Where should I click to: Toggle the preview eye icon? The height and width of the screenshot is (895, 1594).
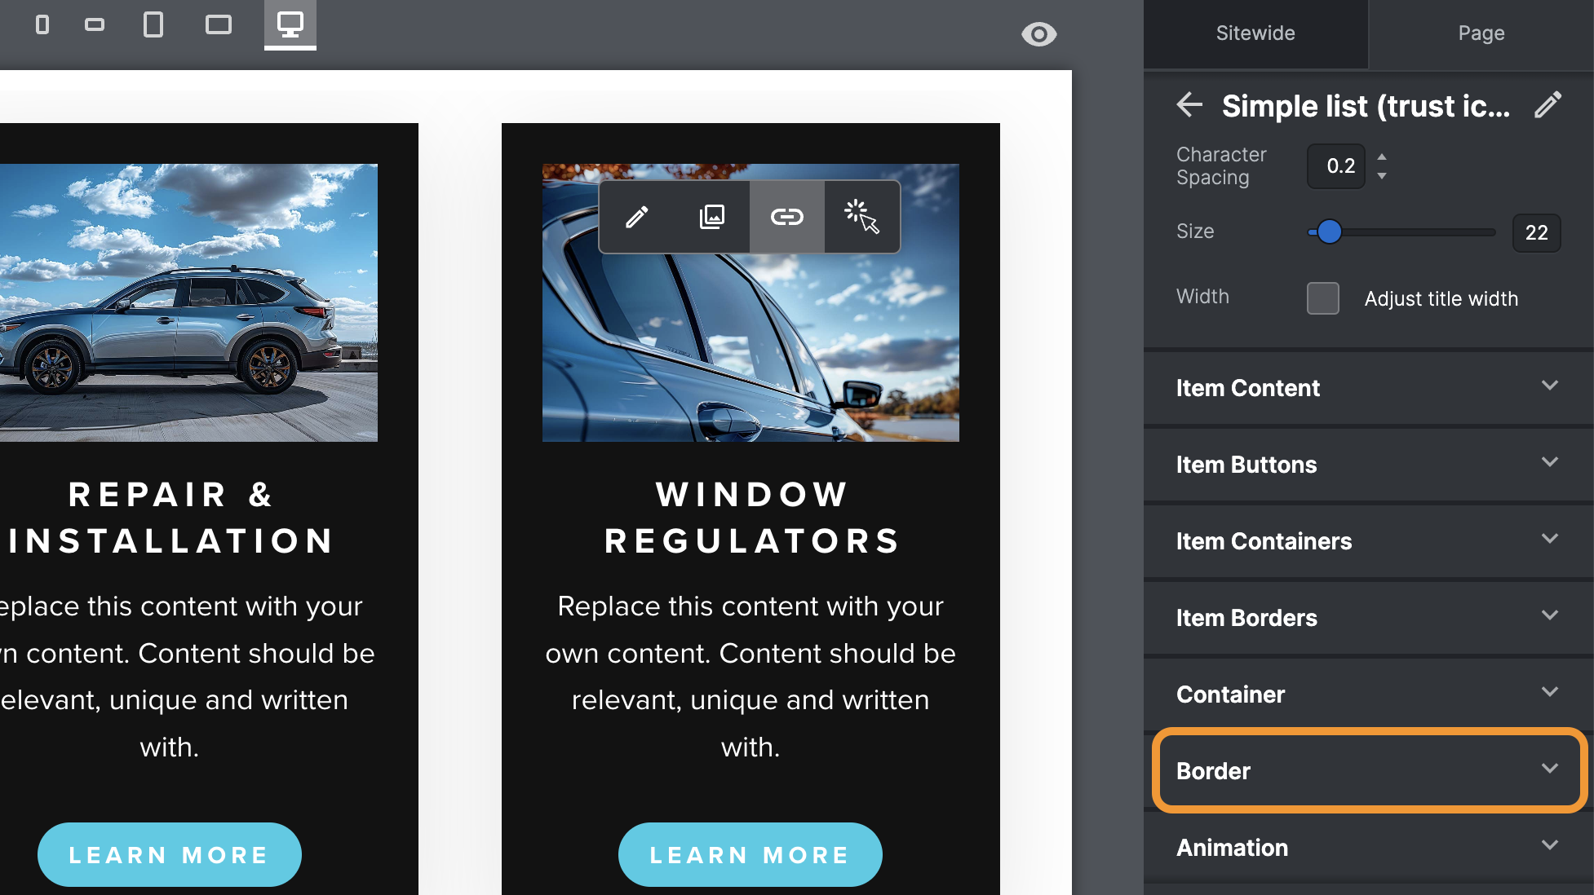(x=1038, y=34)
